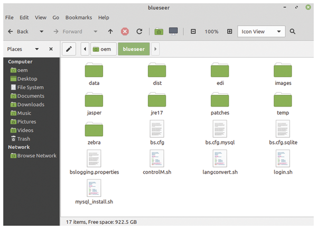Viewport: 317px width, 229px height.
Task: Select the mysql_install.sh script icon
Action: 94,188
